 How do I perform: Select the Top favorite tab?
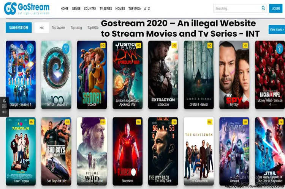[58, 28]
